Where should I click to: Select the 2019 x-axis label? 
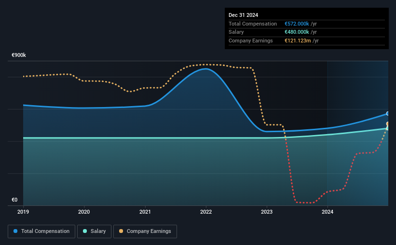[x=23, y=212]
